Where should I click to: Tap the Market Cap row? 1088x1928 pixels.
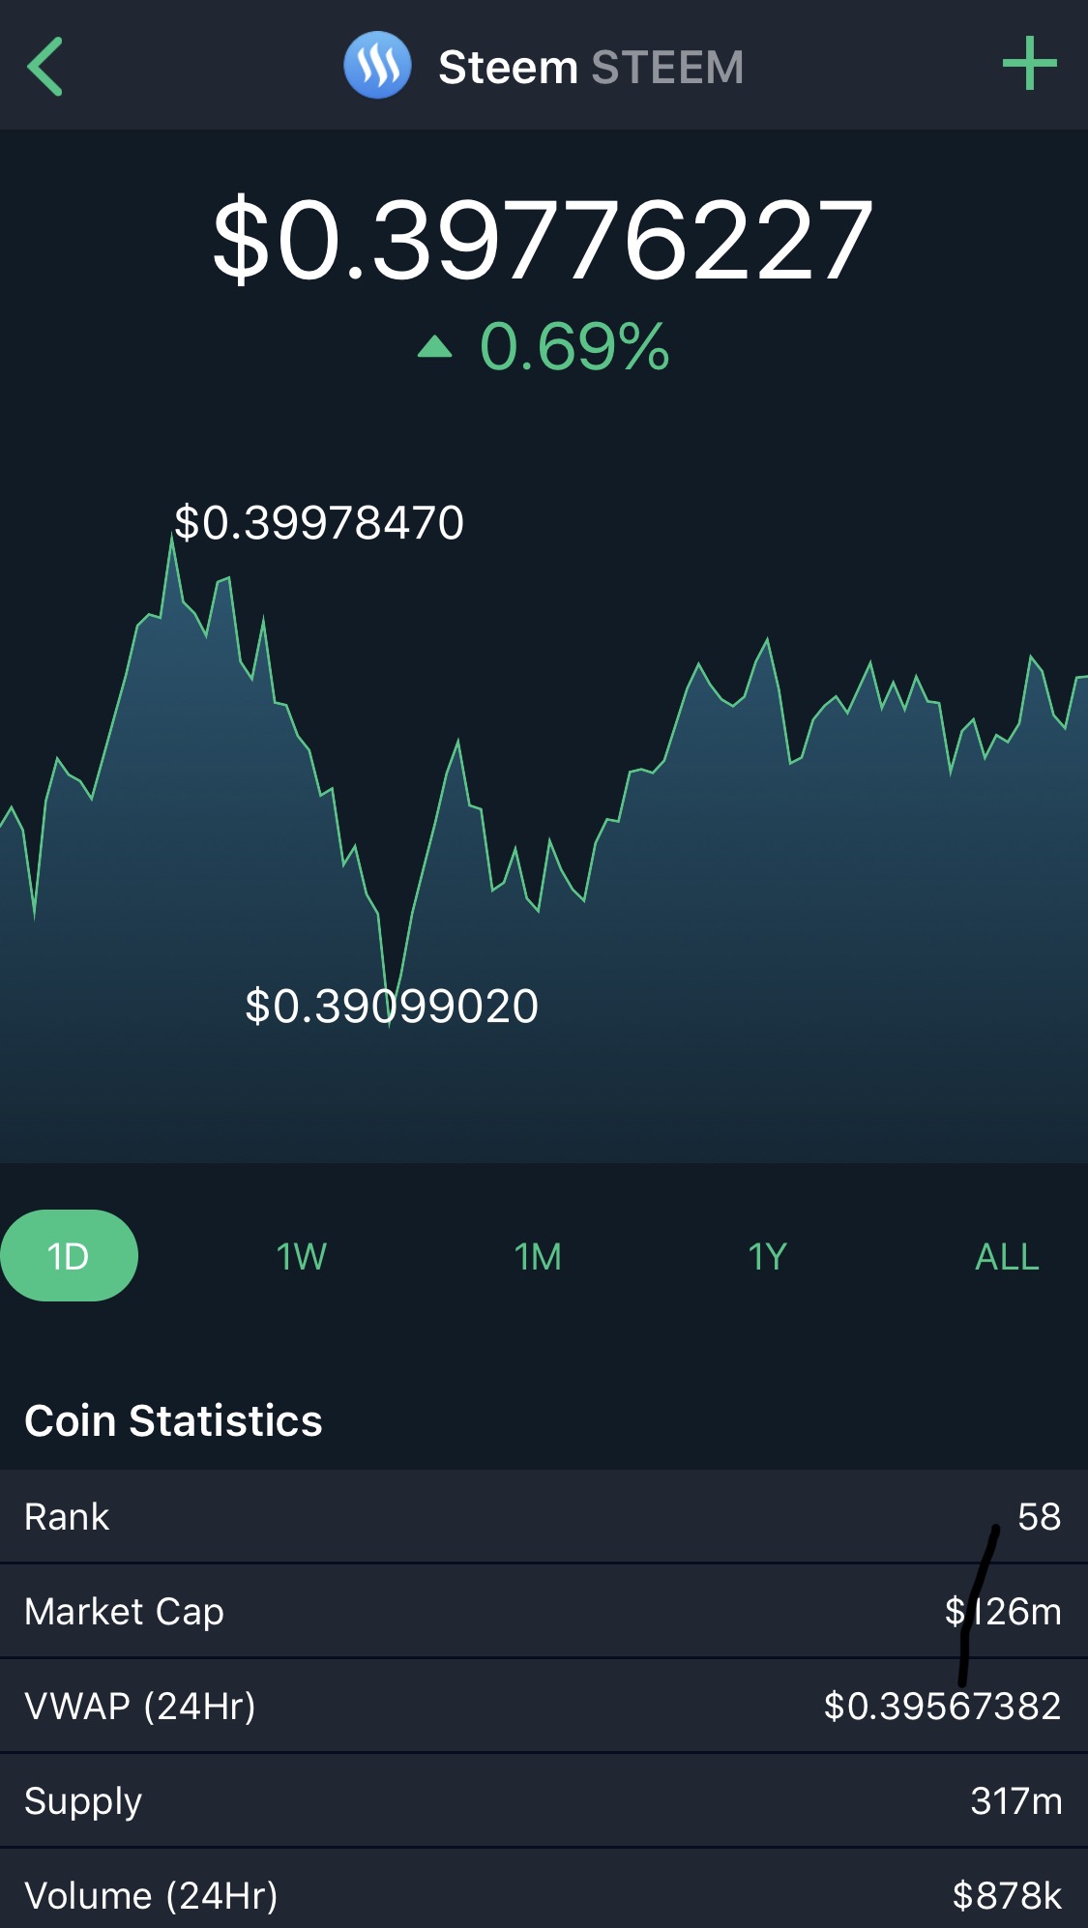pos(544,1611)
